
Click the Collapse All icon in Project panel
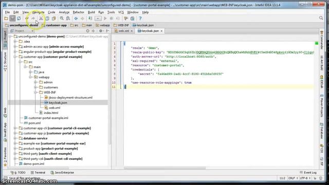tap(94, 31)
